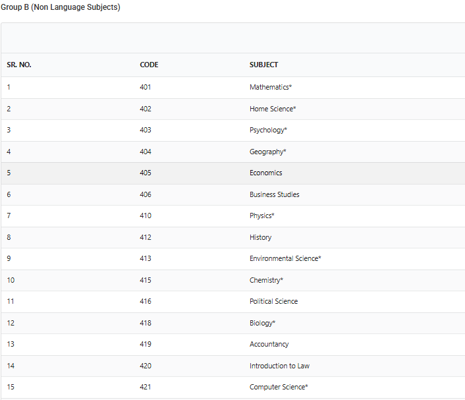465x400 pixels.
Task: Click code 404 for Geography
Action: [146, 152]
